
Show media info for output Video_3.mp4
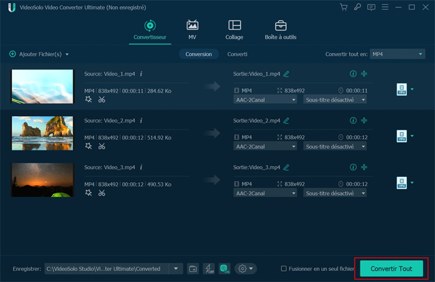click(353, 167)
